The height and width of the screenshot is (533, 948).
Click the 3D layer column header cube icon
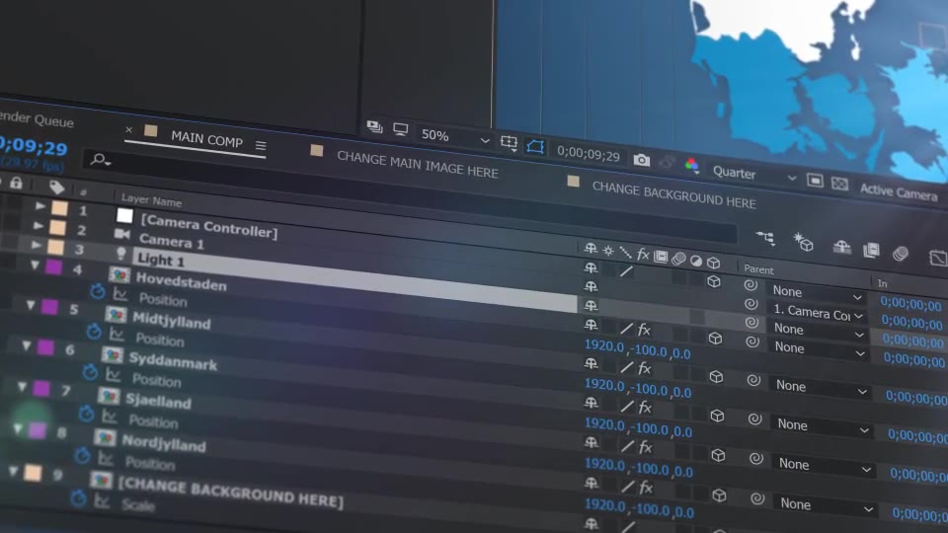point(713,263)
